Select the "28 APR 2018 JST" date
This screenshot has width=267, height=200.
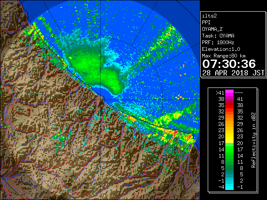(x=233, y=73)
